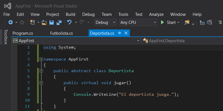Image resolution: width=223 pixels, height=111 pixels.
Task: Open the Toolbox side panel
Action: pos(5,37)
